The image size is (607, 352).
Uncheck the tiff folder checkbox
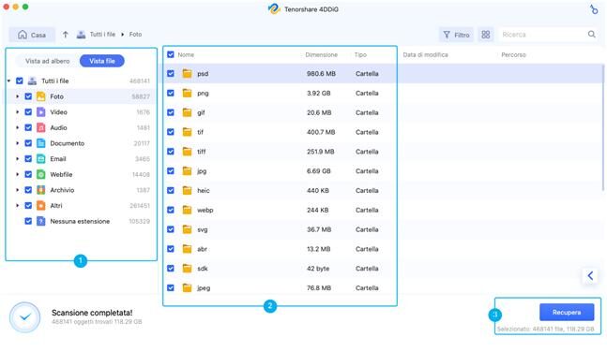pyautogui.click(x=171, y=152)
